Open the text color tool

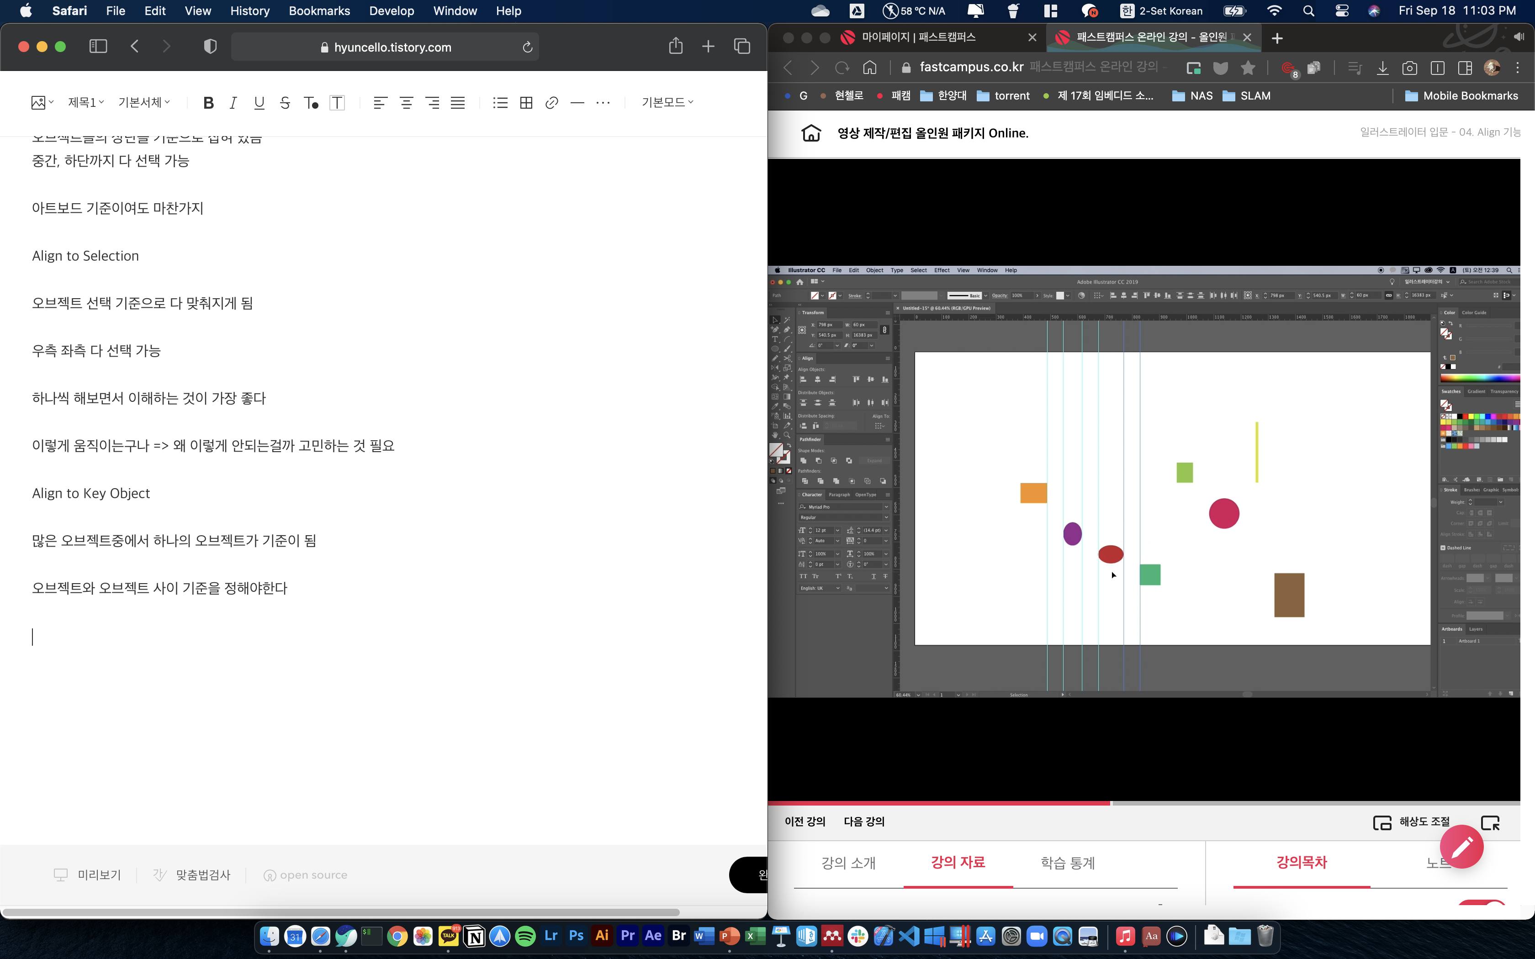[311, 103]
